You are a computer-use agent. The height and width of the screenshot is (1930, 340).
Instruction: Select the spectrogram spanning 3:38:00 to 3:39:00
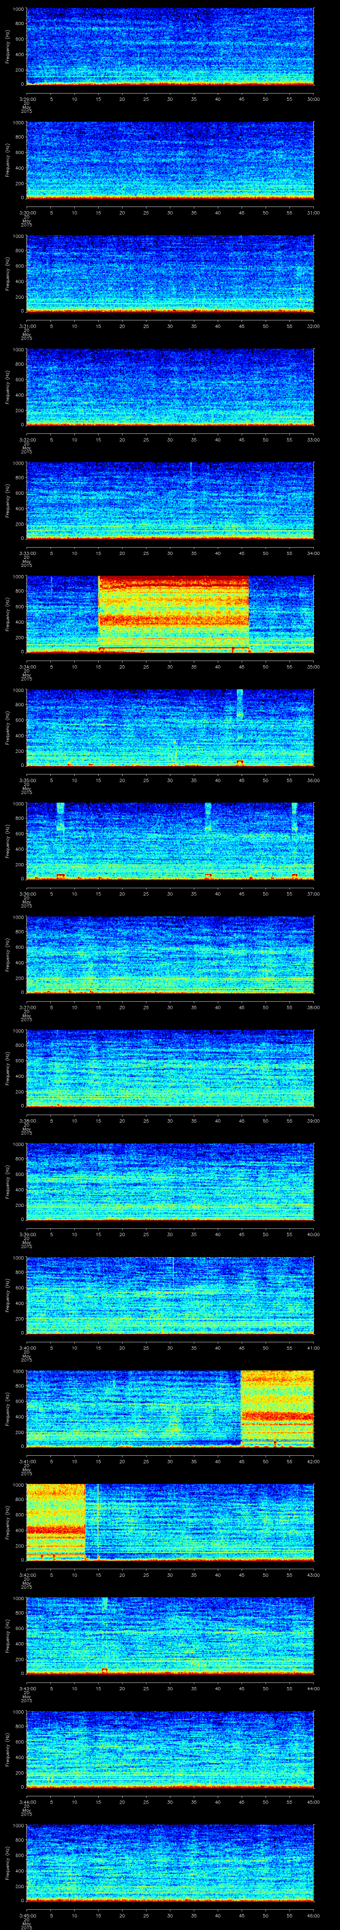point(170,1068)
